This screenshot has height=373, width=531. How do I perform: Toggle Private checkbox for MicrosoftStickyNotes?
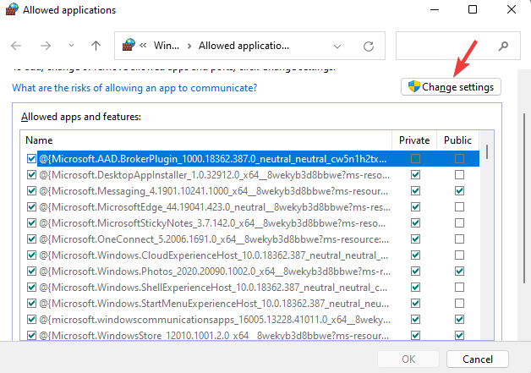(x=415, y=223)
